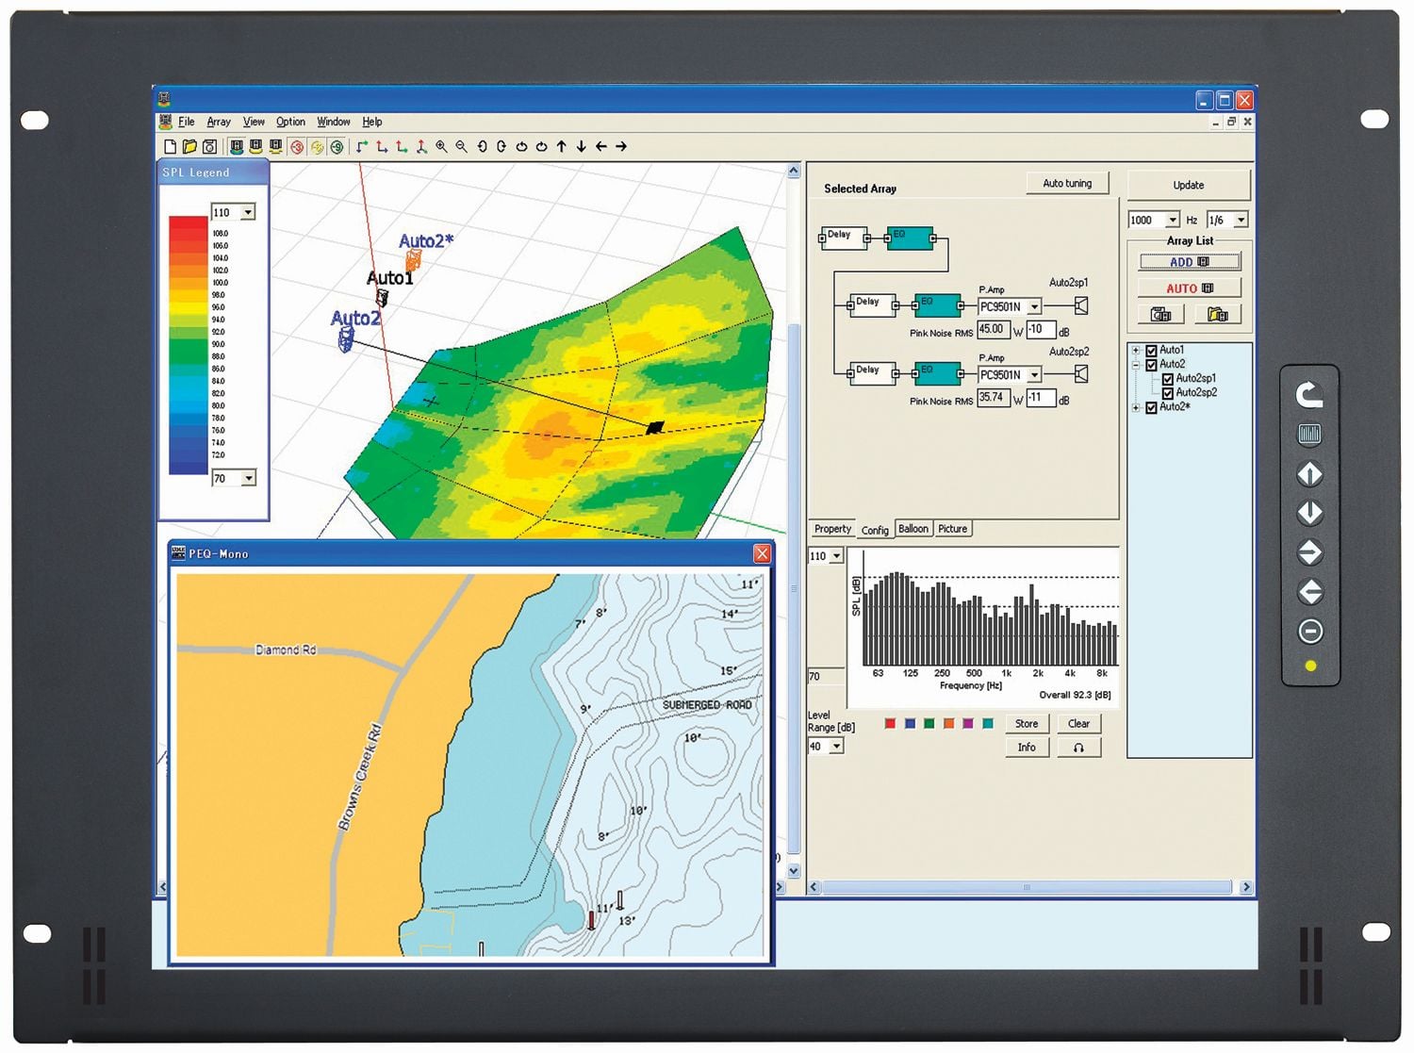Click the green circular number-9 toolbar icon
Image resolution: width=1414 pixels, height=1053 pixels.
(x=337, y=147)
